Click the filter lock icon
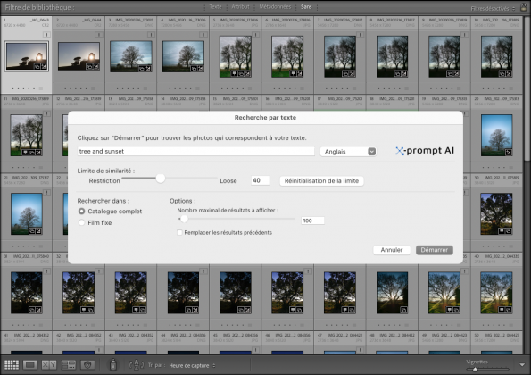The width and height of the screenshot is (531, 375). pyautogui.click(x=523, y=7)
